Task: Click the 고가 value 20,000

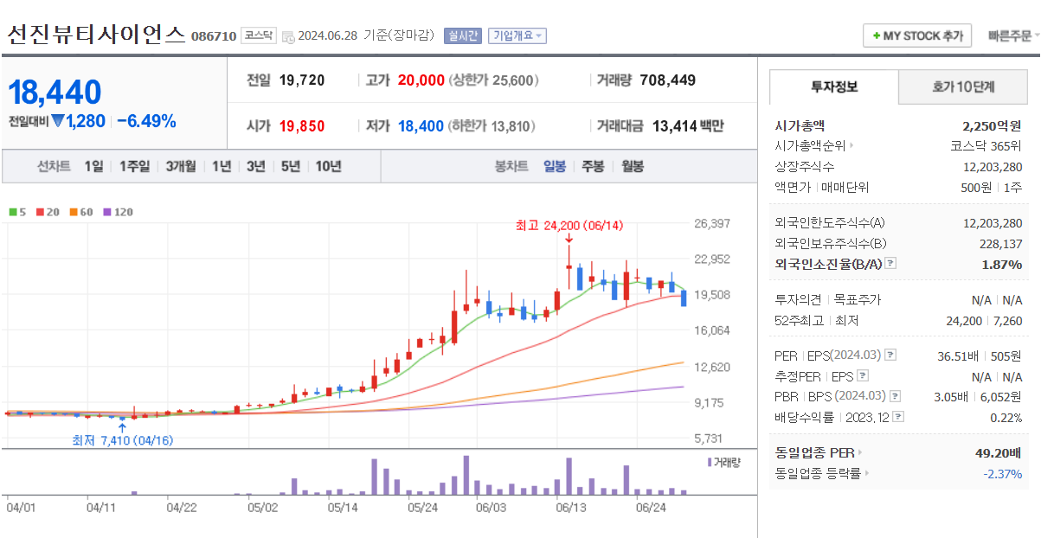Action: click(421, 80)
